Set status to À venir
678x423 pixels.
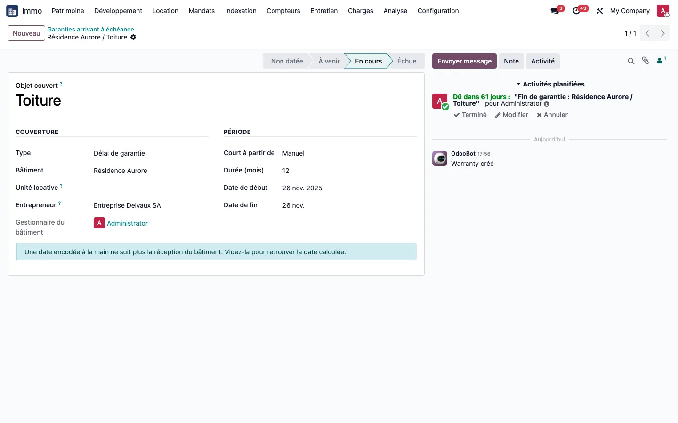coord(329,61)
